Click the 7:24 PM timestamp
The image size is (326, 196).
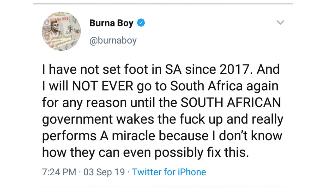(x=59, y=172)
